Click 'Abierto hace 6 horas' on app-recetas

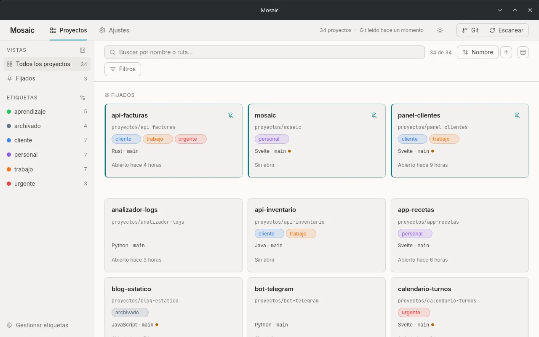[x=423, y=260]
